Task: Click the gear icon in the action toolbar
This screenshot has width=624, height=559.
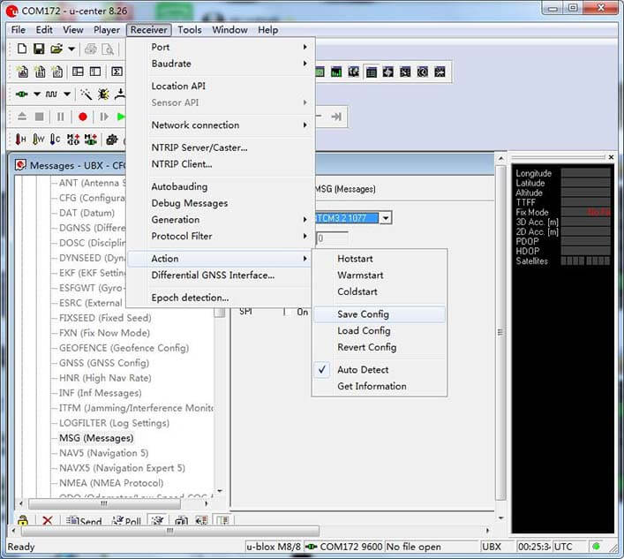Action: pos(112,140)
